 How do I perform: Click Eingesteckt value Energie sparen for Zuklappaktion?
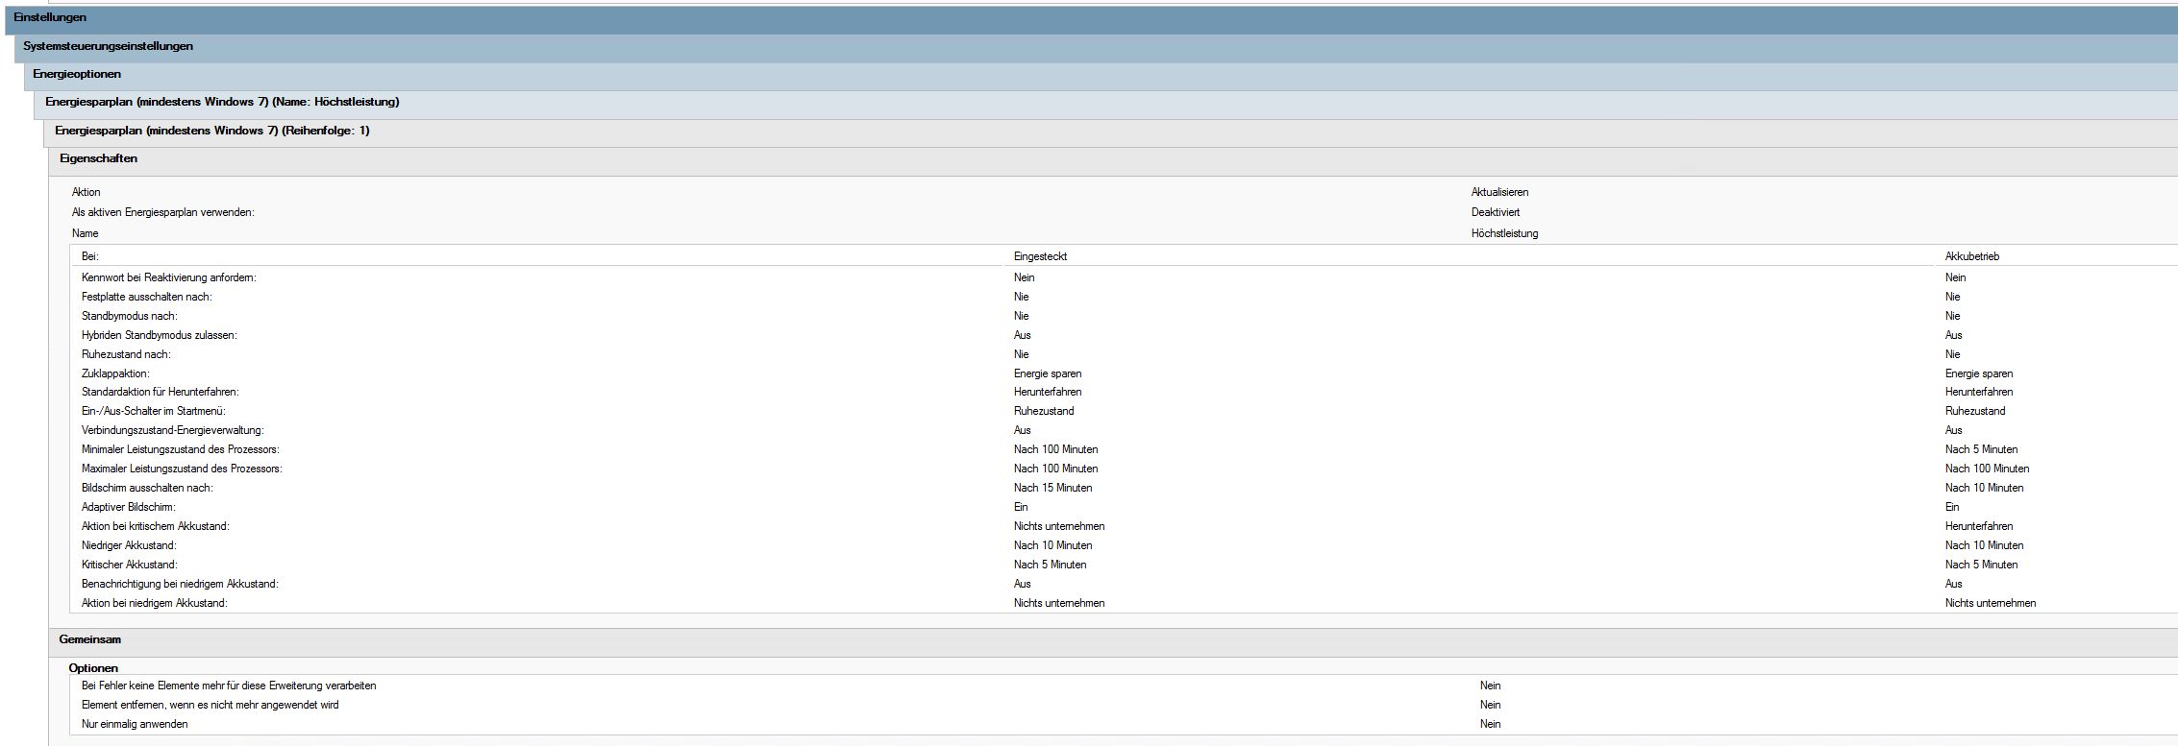[1047, 373]
